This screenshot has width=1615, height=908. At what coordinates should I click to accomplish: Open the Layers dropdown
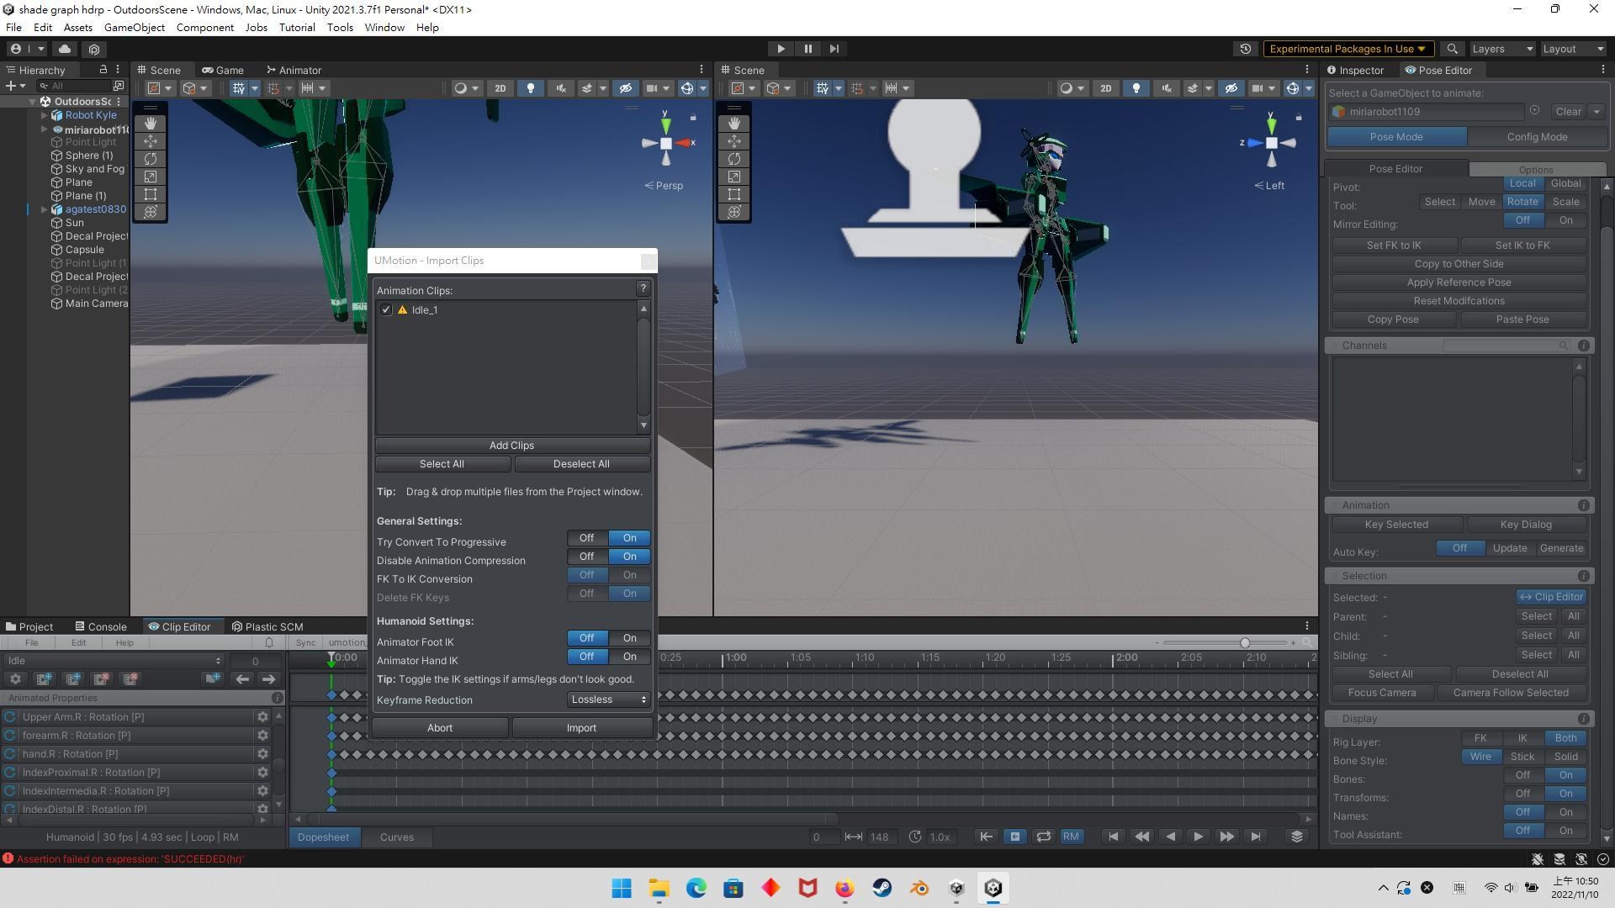click(x=1502, y=49)
